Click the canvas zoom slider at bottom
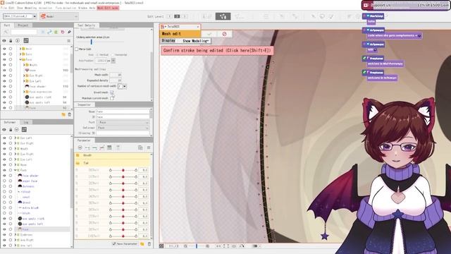451x254 pixels. coord(197,246)
